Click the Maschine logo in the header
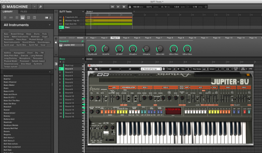Screen dimensions: 262x153 pyautogui.click(x=15, y=7)
